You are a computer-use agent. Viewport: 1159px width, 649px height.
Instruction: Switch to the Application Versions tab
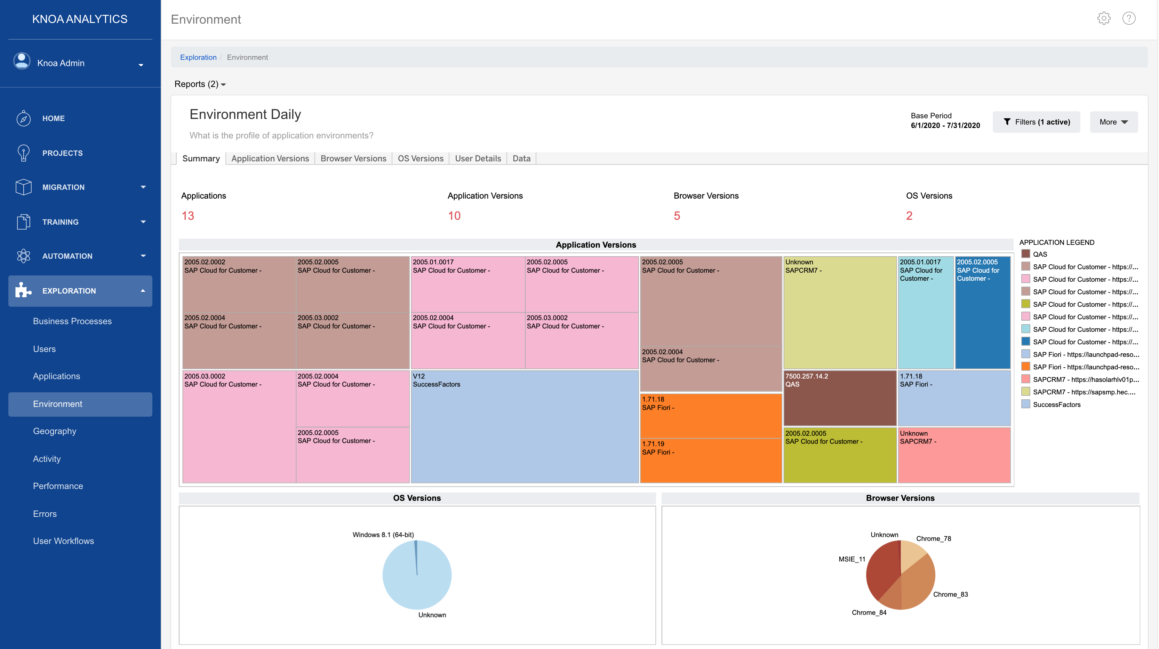270,158
